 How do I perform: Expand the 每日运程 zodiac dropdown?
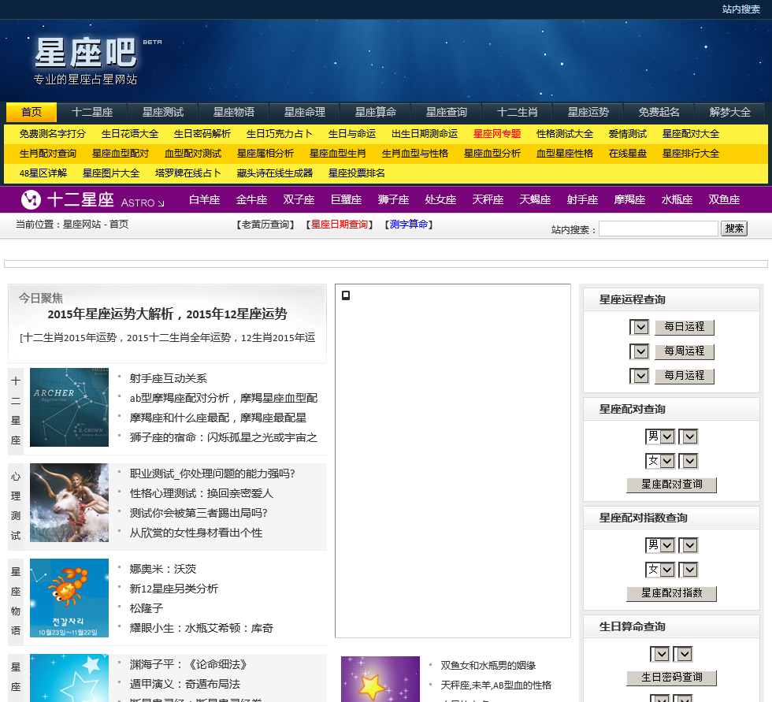pyautogui.click(x=639, y=327)
